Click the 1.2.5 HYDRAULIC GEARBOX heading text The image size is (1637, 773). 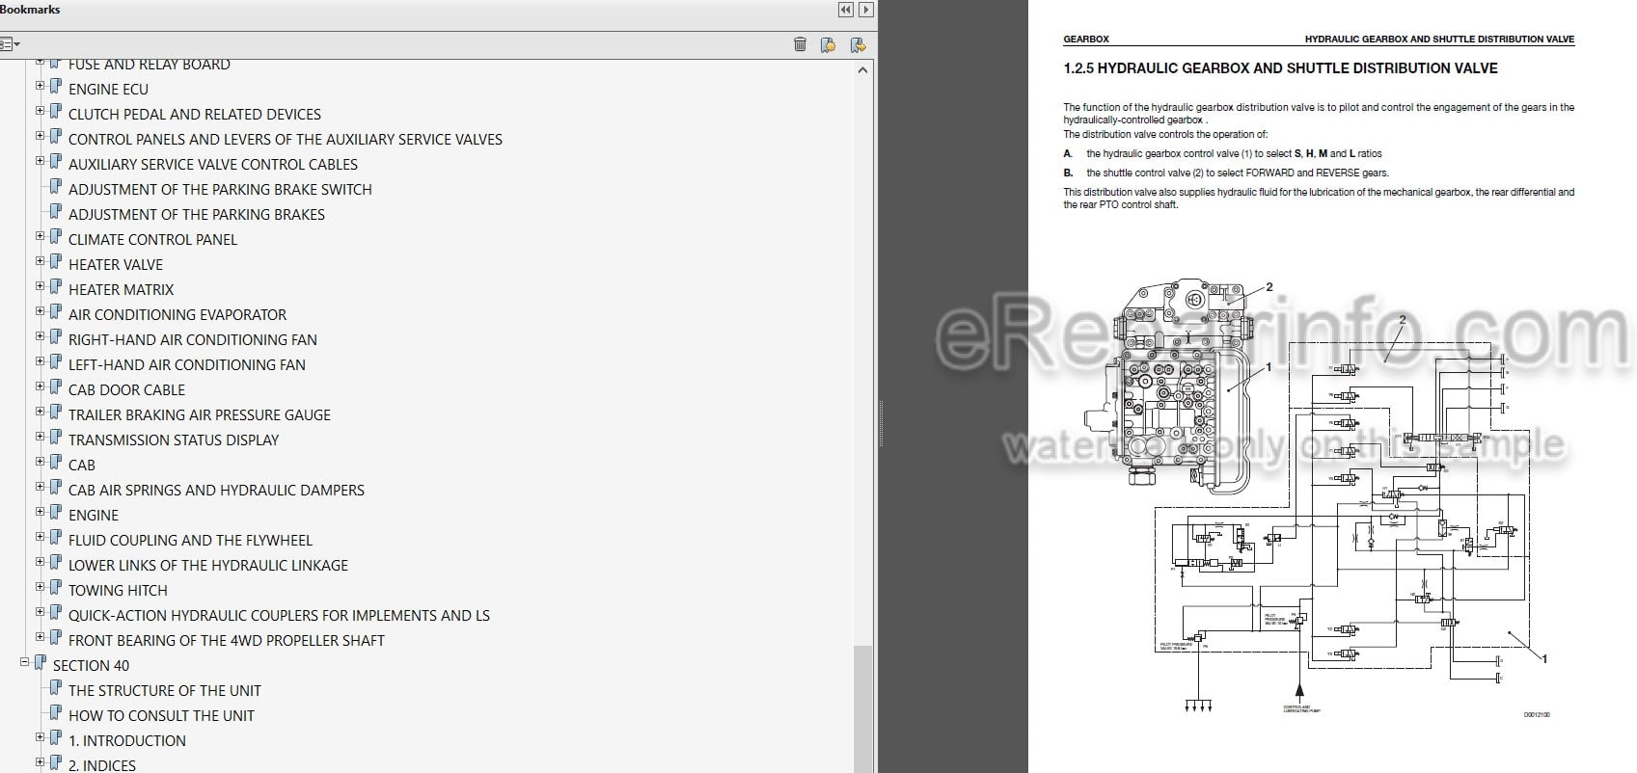coord(1280,68)
